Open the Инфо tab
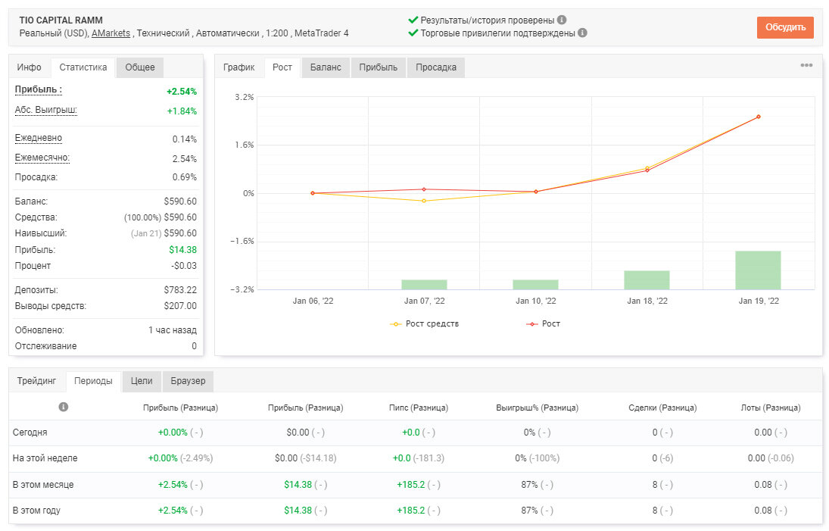This screenshot has height=531, width=829. [29, 67]
